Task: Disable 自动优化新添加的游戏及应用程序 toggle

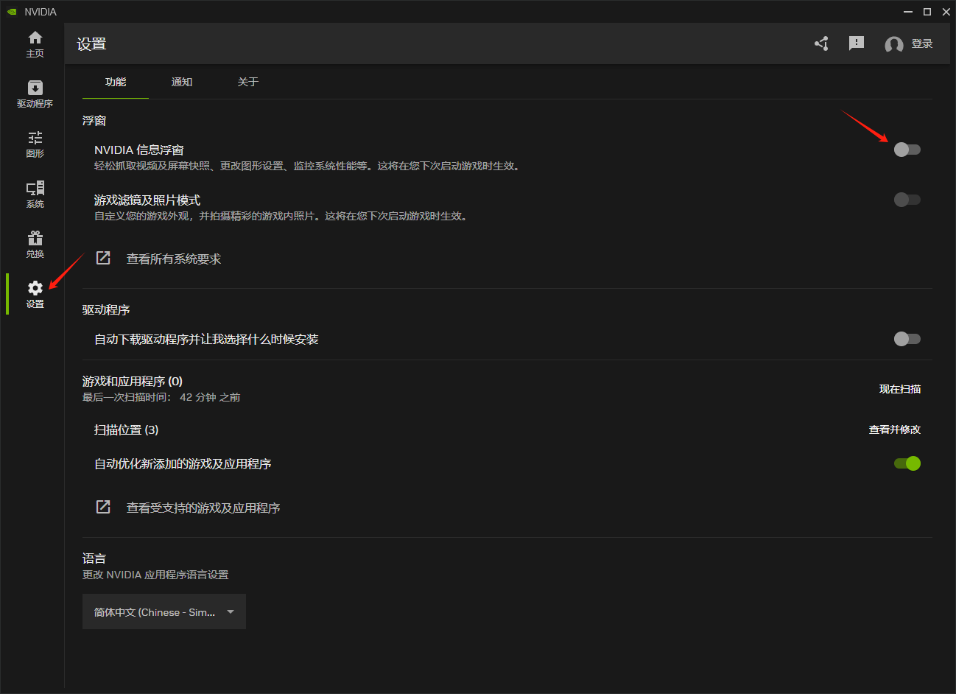Action: [x=907, y=463]
